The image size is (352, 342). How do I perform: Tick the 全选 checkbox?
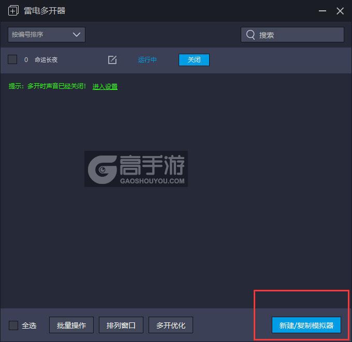(x=13, y=325)
